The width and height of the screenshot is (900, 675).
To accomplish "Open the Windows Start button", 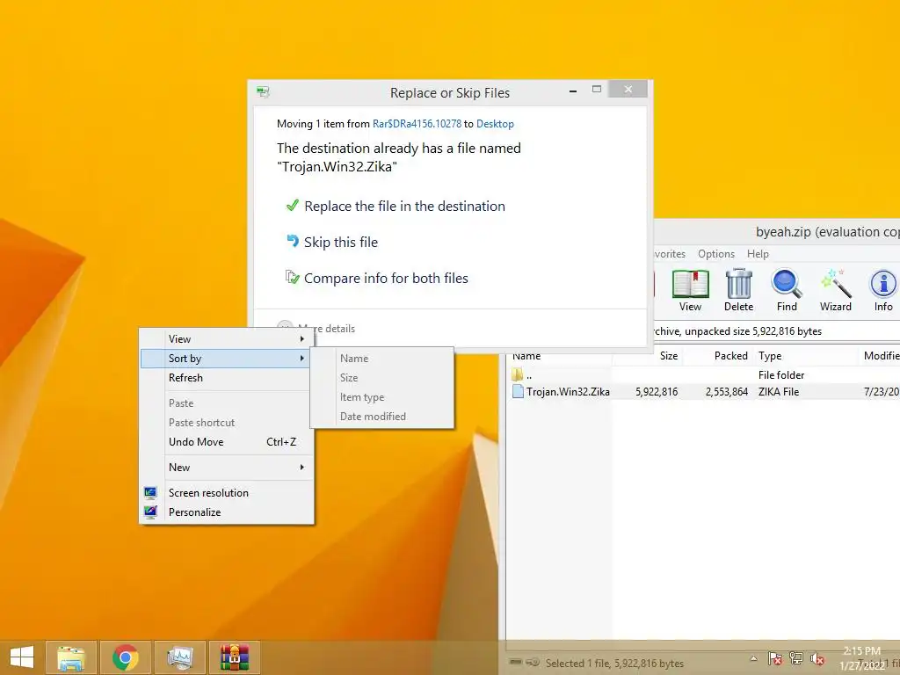I will (x=22, y=657).
